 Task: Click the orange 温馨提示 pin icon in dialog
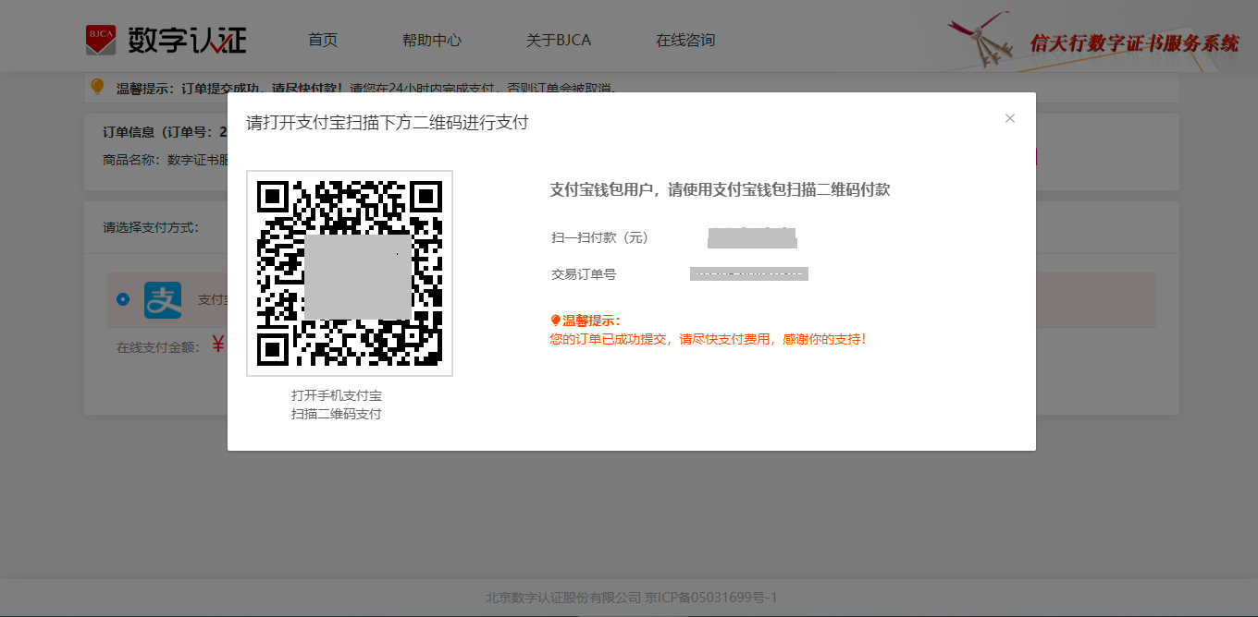coord(556,321)
